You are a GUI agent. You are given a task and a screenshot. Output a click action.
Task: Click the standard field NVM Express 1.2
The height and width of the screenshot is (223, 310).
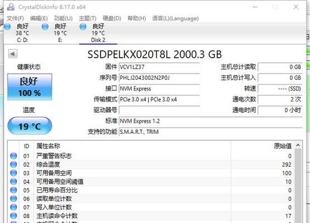(x=211, y=121)
